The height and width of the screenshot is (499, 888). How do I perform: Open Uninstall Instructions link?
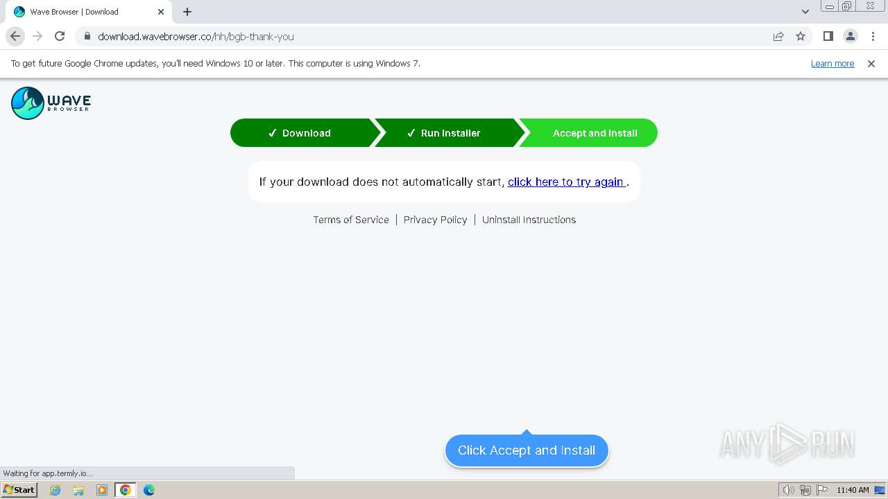(529, 220)
